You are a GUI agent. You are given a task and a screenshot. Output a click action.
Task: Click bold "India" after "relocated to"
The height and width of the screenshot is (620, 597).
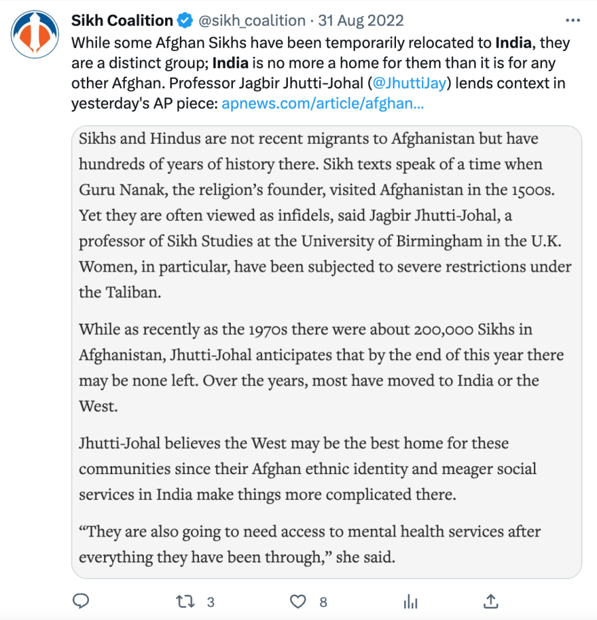(514, 44)
